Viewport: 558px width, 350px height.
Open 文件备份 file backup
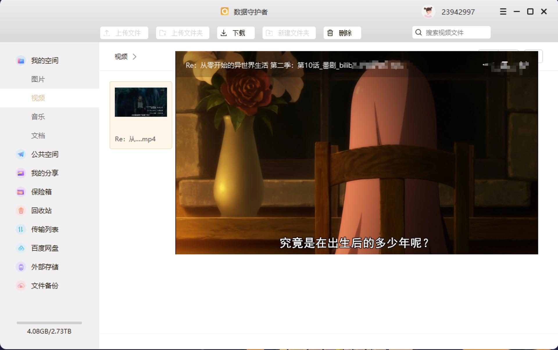(44, 286)
